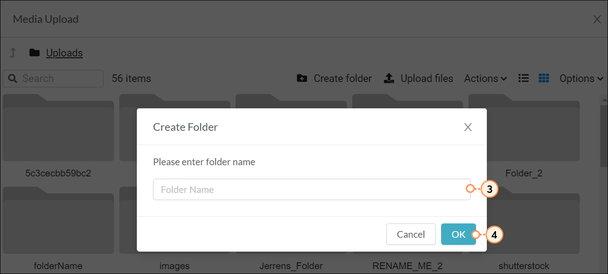Image resolution: width=608 pixels, height=274 pixels.
Task: Click the Folder_2 name label
Action: pyautogui.click(x=524, y=173)
